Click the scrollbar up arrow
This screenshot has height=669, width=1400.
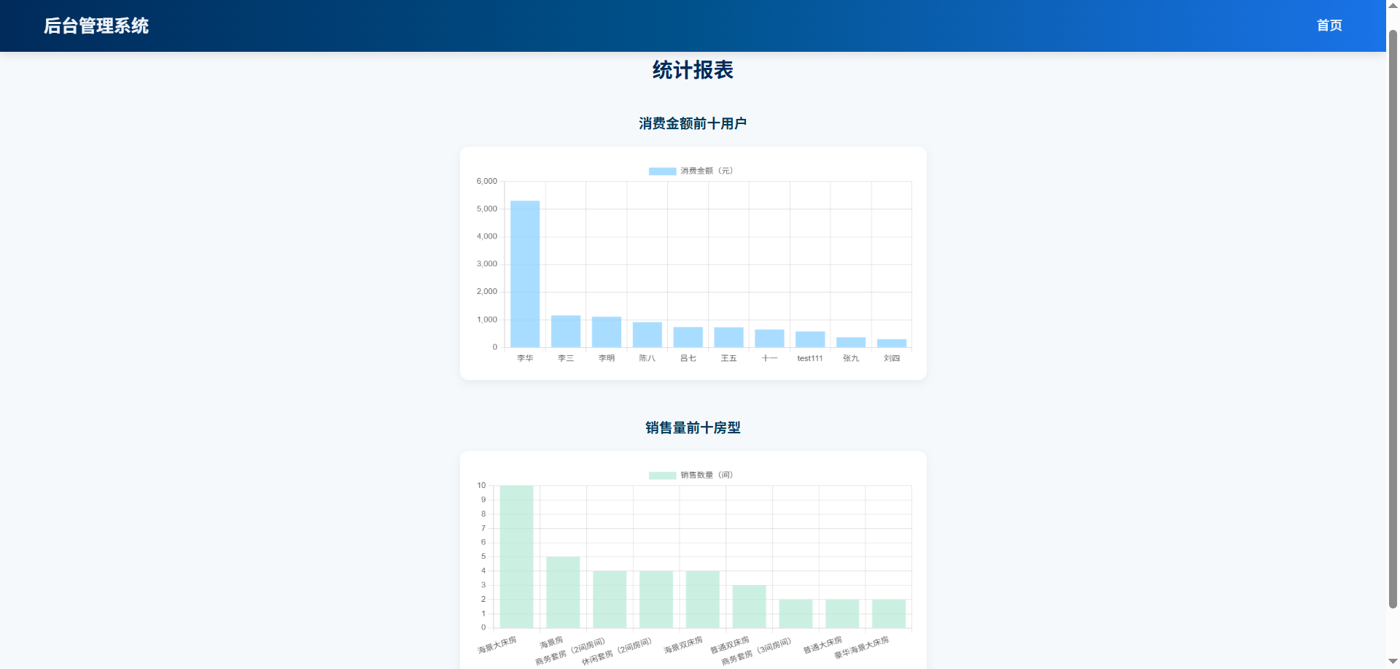[x=1392, y=6]
